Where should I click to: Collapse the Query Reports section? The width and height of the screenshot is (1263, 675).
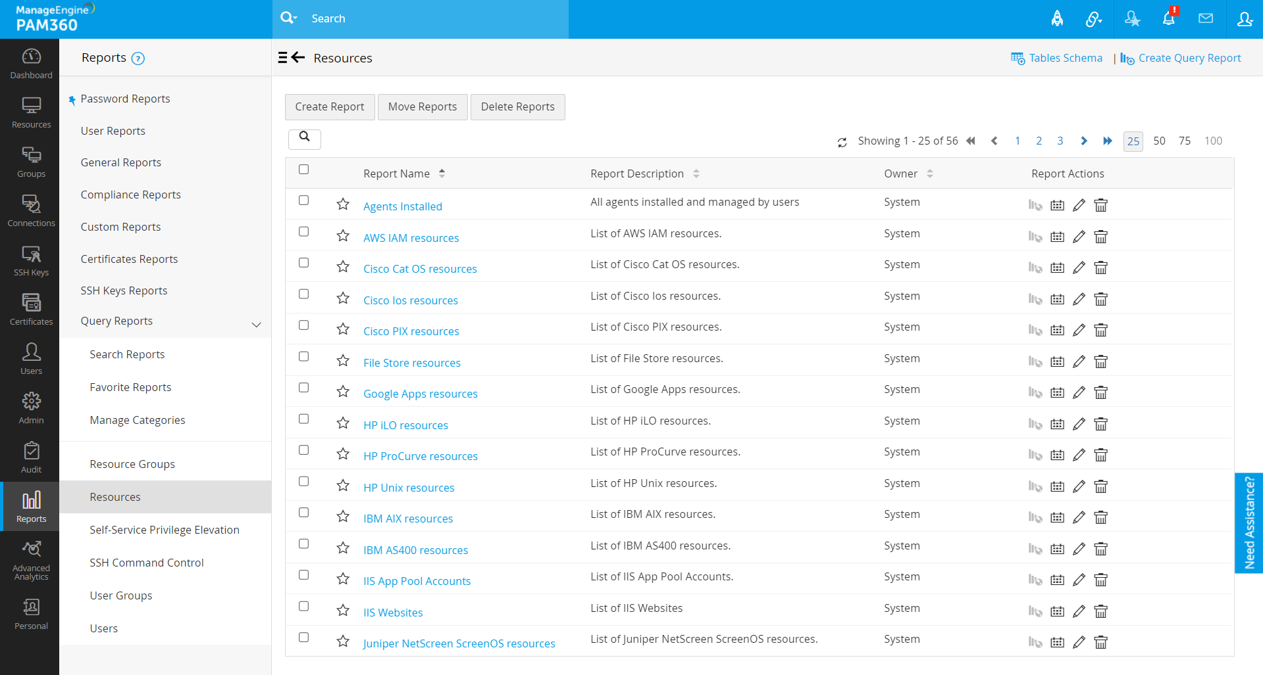point(257,324)
